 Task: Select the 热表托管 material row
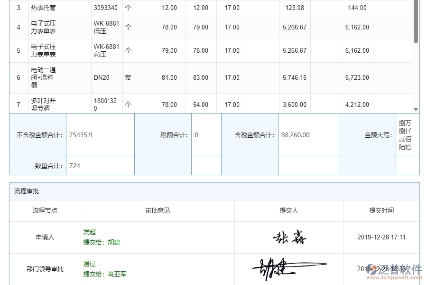click(45, 8)
